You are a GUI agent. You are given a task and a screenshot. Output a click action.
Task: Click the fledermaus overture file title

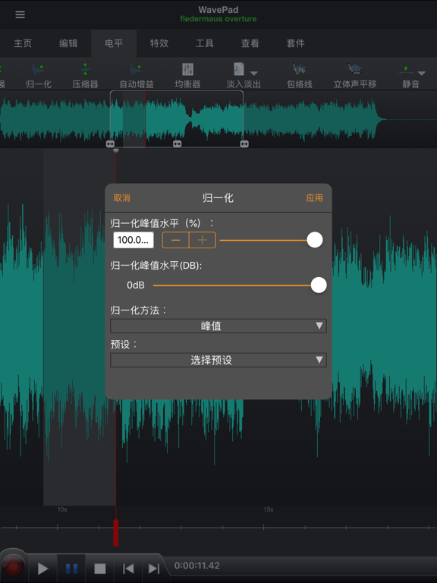tap(218, 19)
